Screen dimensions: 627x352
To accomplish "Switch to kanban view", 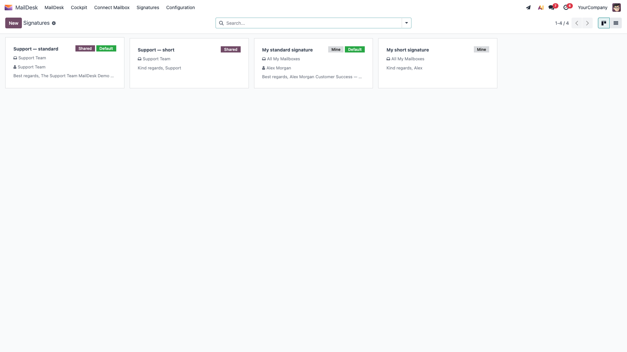I will (x=603, y=23).
